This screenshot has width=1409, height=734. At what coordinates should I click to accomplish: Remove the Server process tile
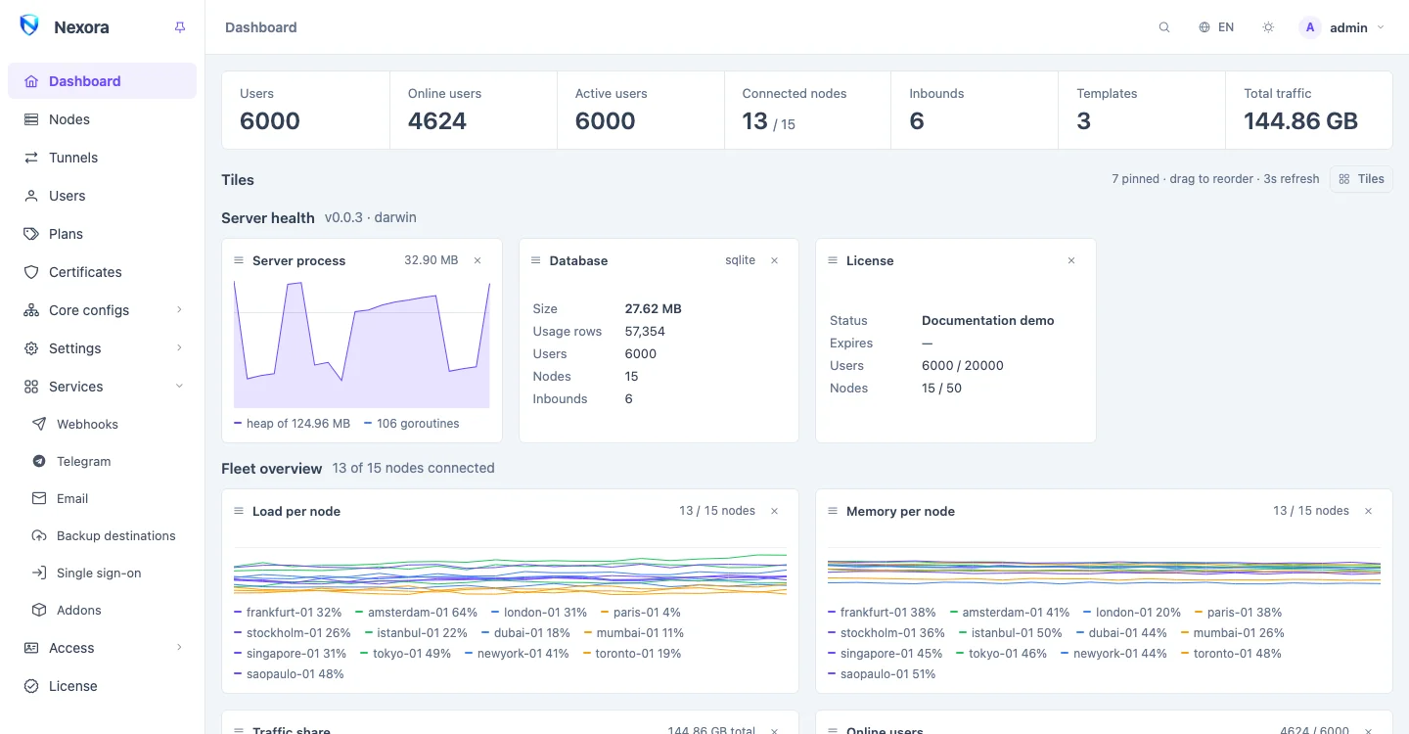tap(477, 260)
